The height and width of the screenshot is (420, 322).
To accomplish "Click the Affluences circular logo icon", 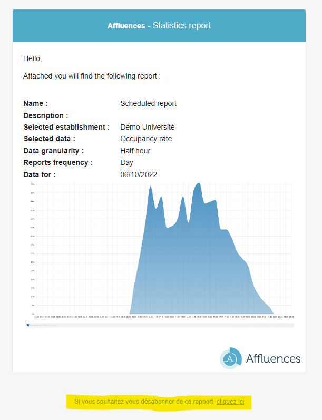I will [231, 358].
